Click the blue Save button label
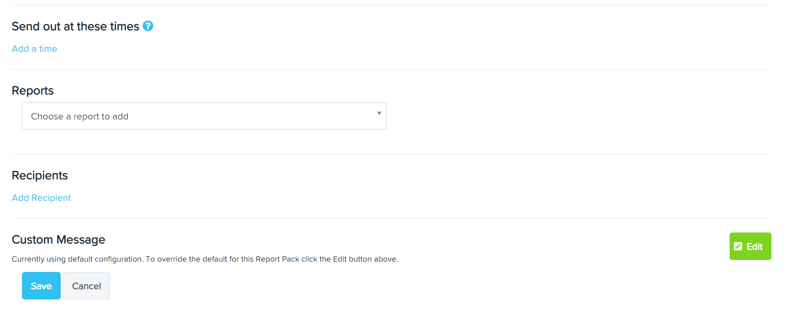The height and width of the screenshot is (318, 789). [x=41, y=286]
